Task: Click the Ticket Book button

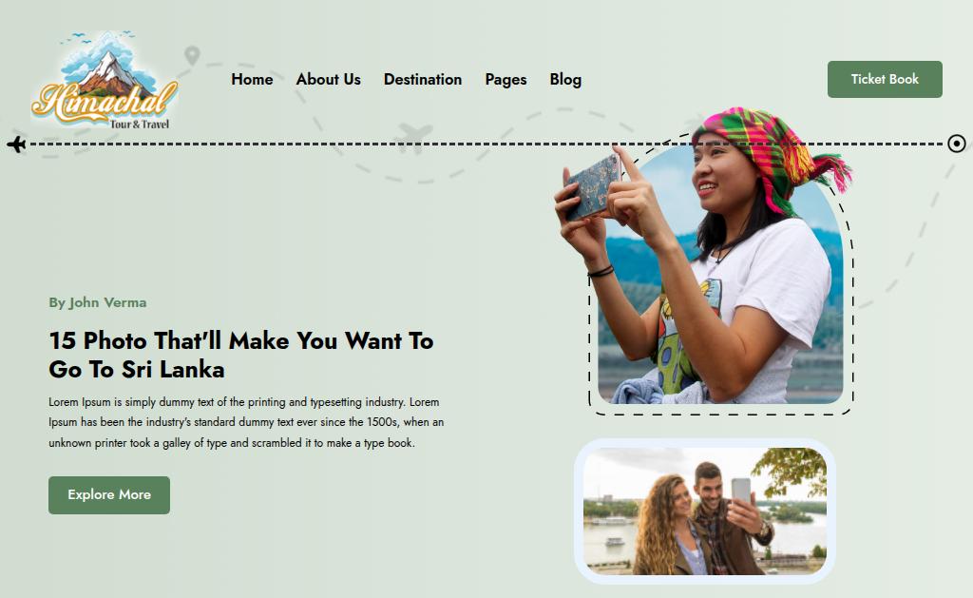Action: (885, 79)
